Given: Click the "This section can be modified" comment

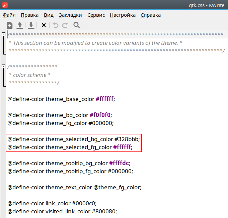Looking at the screenshot, I should [96, 43].
